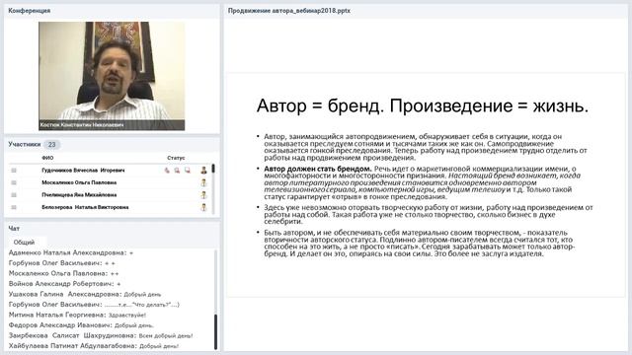Click the Участники panel title
This screenshot has height=355, width=632.
click(24, 144)
